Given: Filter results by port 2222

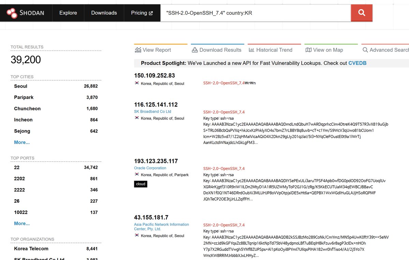Looking at the screenshot, I should [19, 190].
